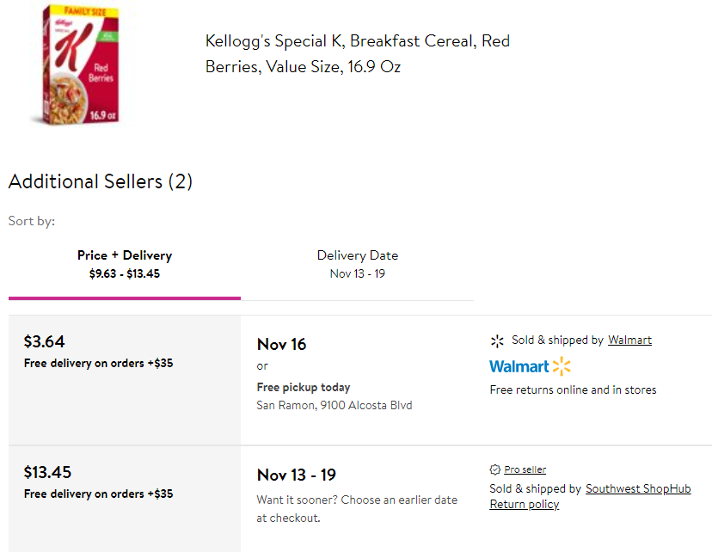Image resolution: width=712 pixels, height=552 pixels.
Task: Click the Nov 13 - 19 delivery range in second offer
Action: pyautogui.click(x=296, y=475)
